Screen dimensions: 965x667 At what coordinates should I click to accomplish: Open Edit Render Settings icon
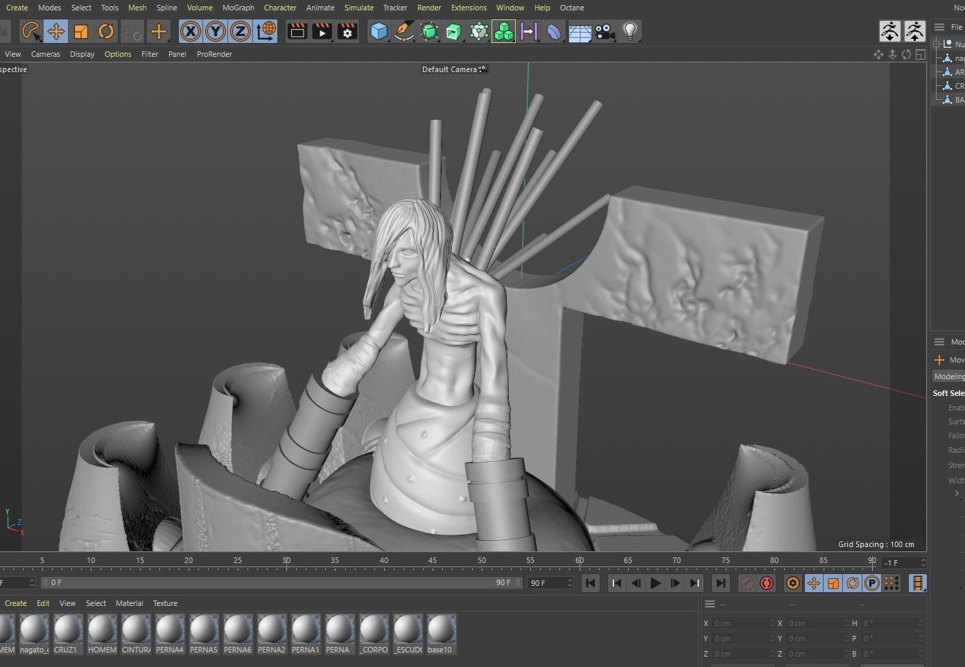click(x=347, y=31)
